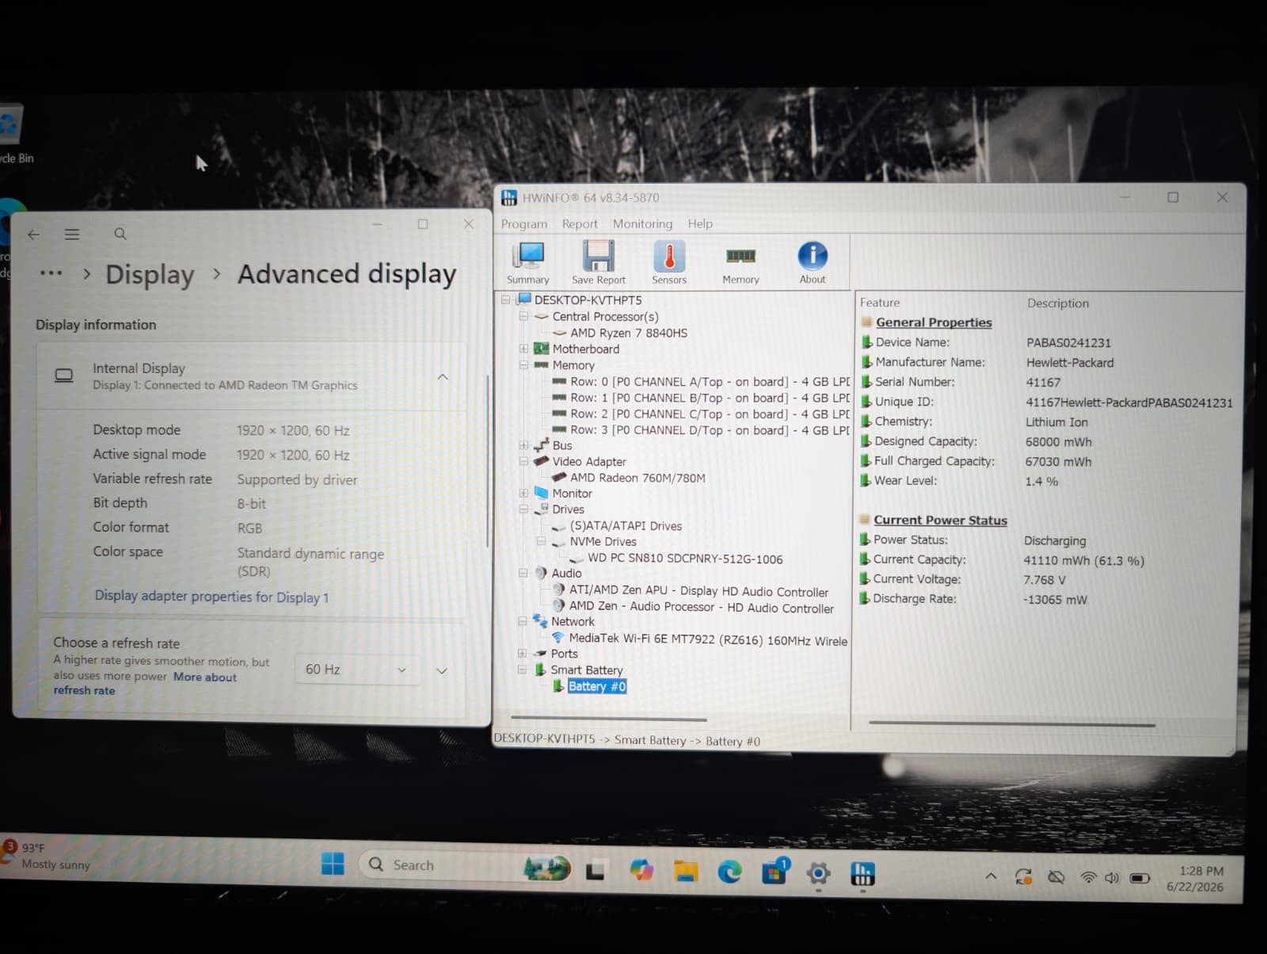Viewport: 1267px width, 954px height.
Task: Collapse the DESKTOP-KVTHPT5 root node
Action: 505,300
